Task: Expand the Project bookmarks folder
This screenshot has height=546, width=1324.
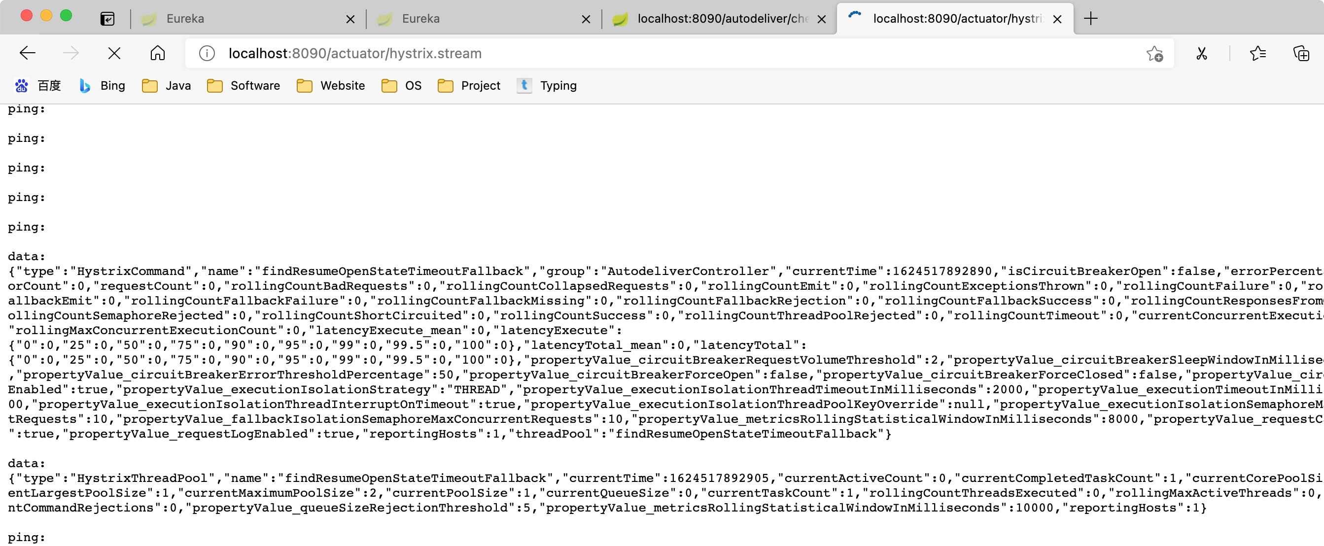Action: click(469, 86)
